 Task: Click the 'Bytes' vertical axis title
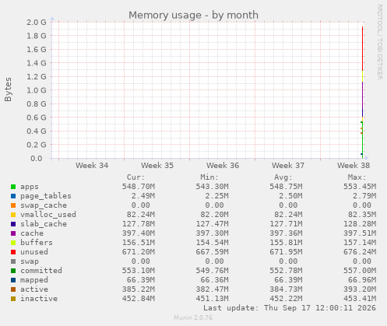(x=8, y=89)
